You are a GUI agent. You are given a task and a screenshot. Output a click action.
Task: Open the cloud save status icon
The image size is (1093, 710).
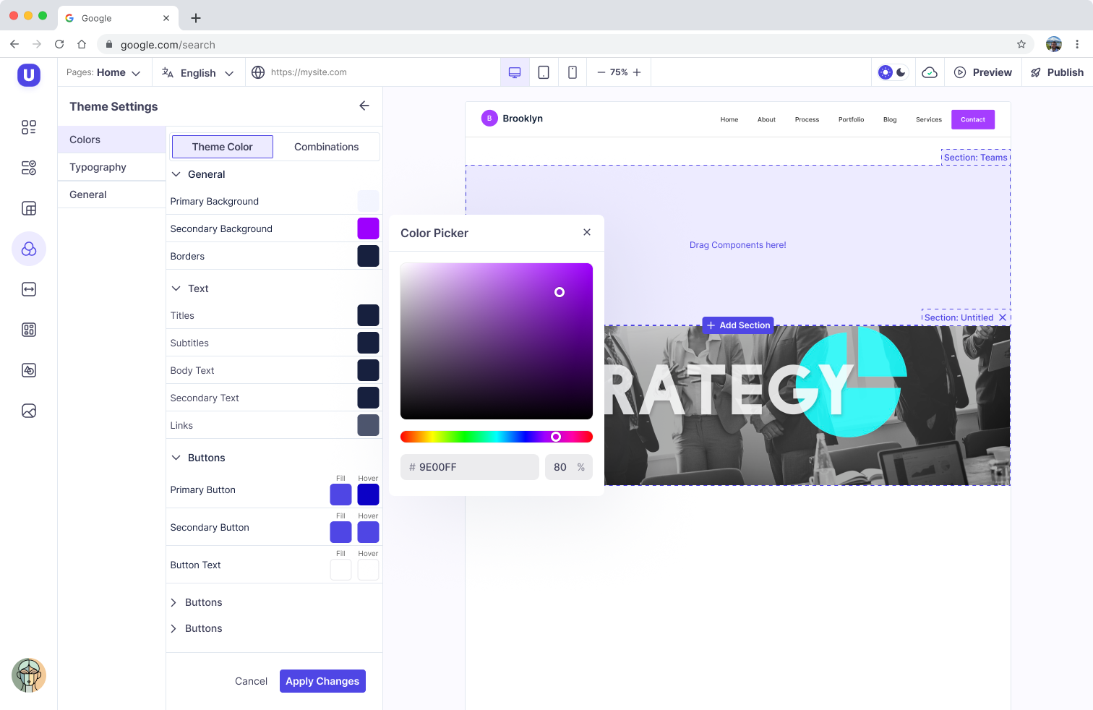click(930, 72)
